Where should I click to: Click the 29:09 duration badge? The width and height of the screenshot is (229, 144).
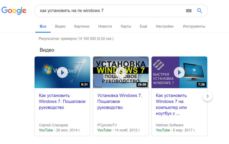click(x=142, y=84)
